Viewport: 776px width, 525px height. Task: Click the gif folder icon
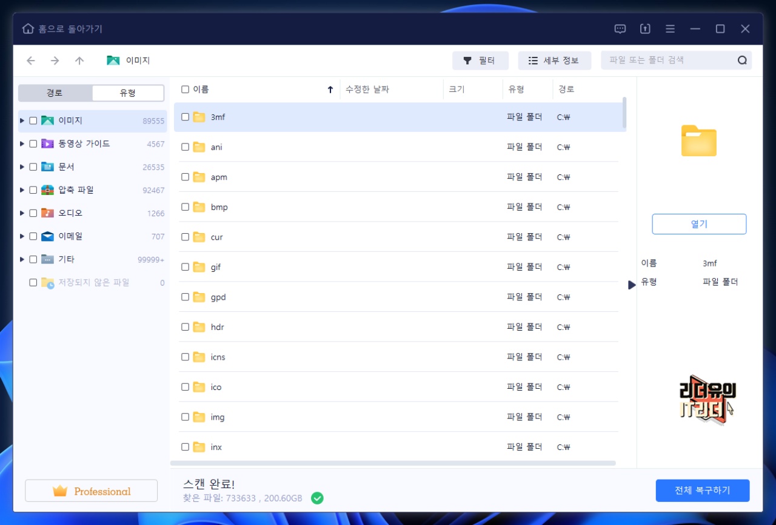pyautogui.click(x=199, y=267)
